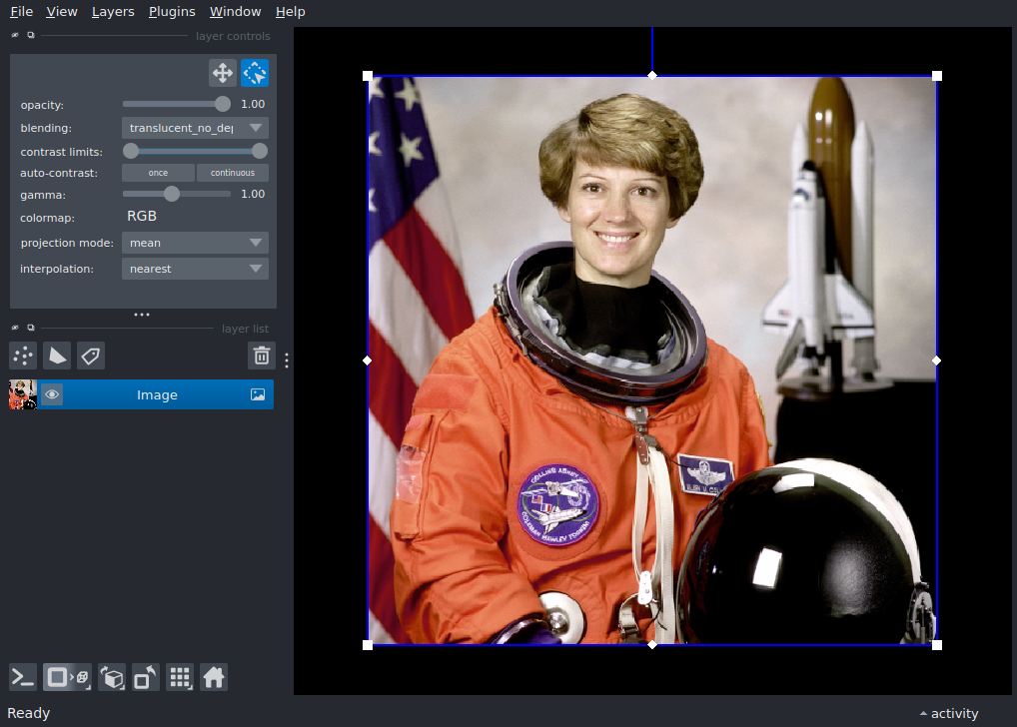Roll dimensions with the cube icon

(x=111, y=677)
